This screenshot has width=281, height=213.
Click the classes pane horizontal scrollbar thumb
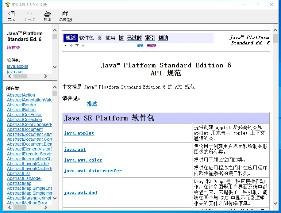[20, 207]
